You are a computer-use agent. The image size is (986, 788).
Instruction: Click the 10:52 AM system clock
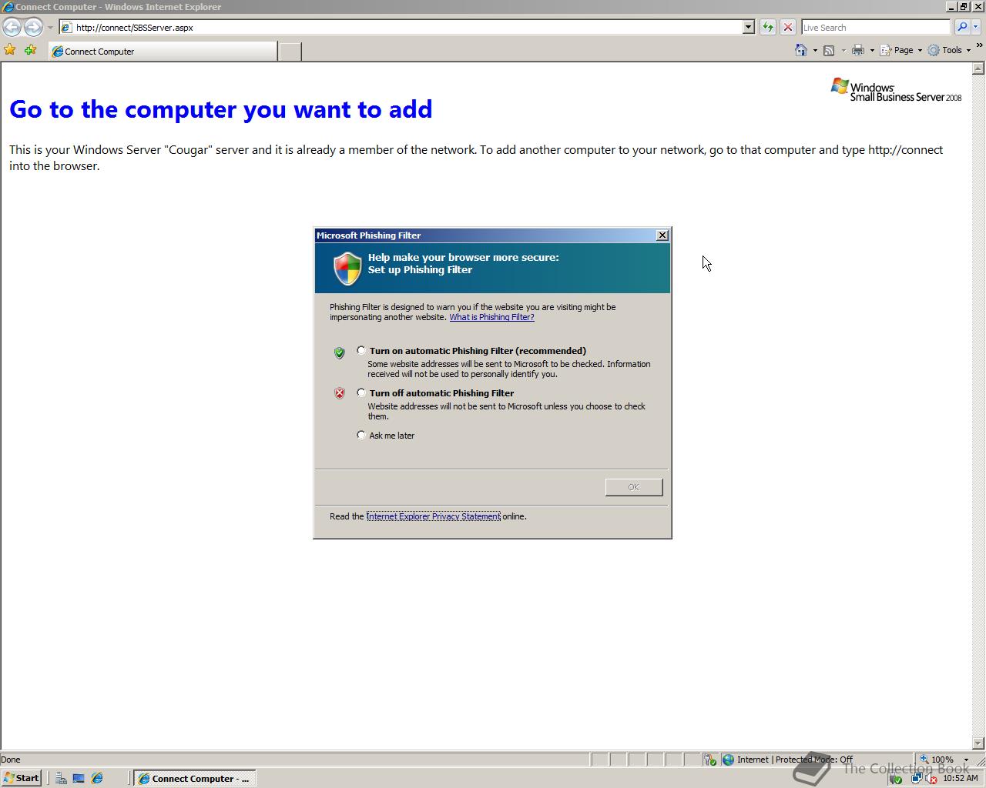(960, 778)
